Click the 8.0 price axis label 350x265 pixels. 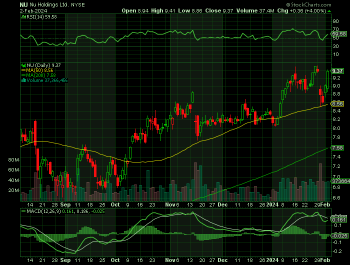336,128
